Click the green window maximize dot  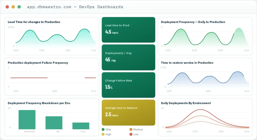point(19,7)
